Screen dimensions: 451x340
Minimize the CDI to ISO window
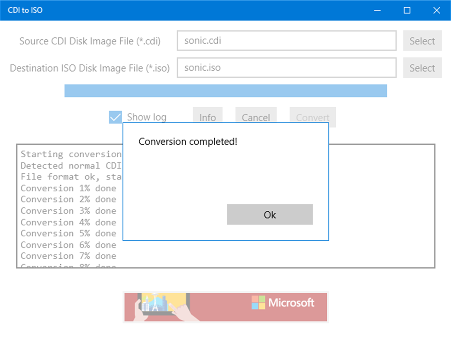[377, 10]
